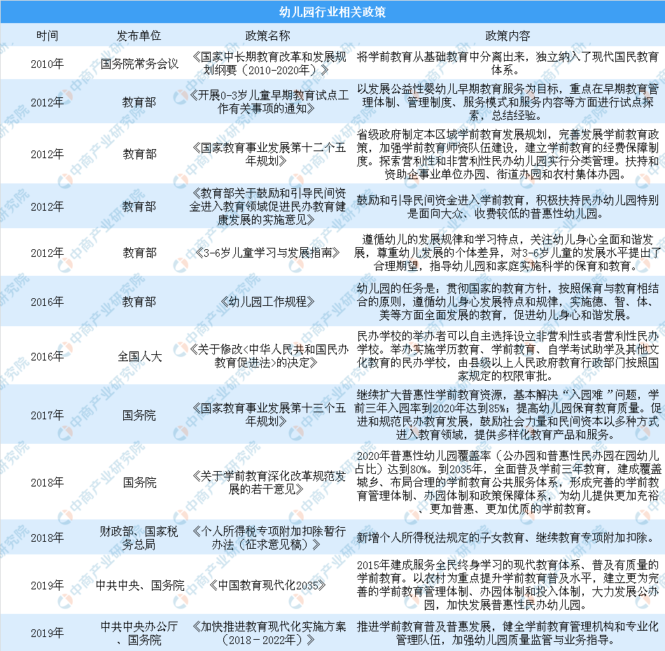This screenshot has width=665, height=651.
Task: Click 教育部 in the 3-6岁儿童 row
Action: pos(139,253)
